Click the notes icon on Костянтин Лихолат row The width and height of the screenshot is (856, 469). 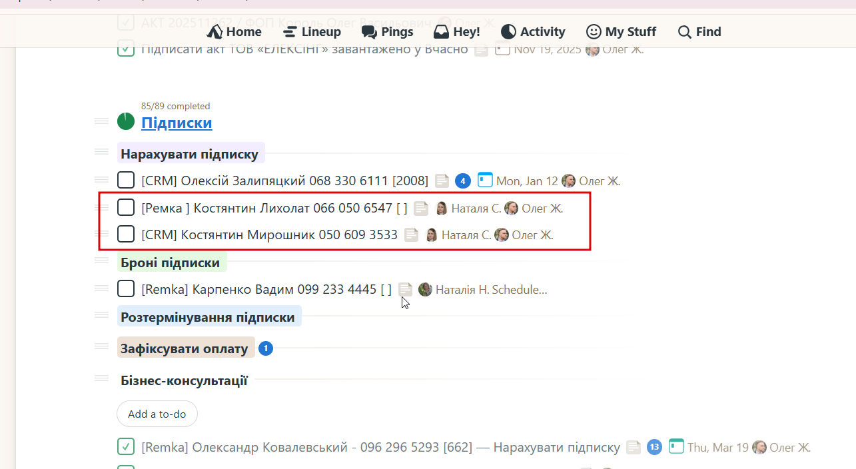tap(420, 209)
